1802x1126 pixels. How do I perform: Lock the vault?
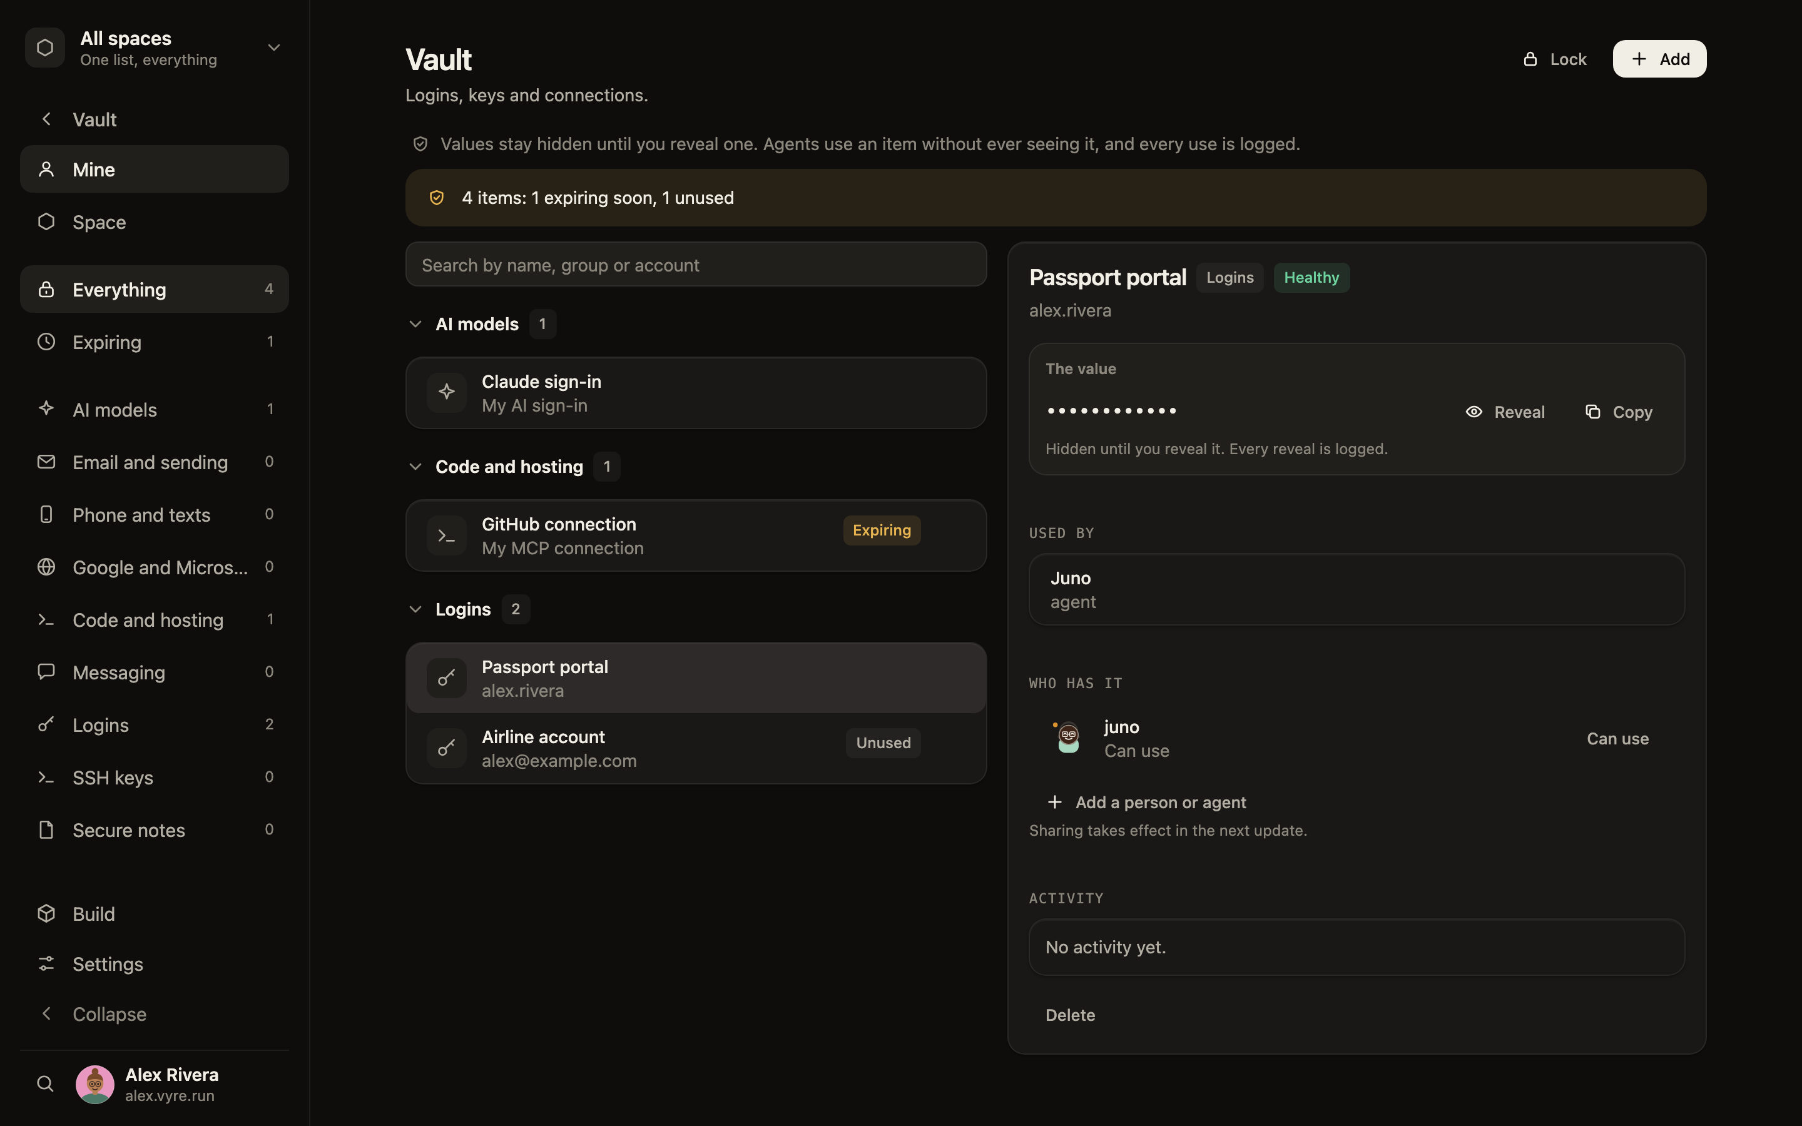[1555, 59]
